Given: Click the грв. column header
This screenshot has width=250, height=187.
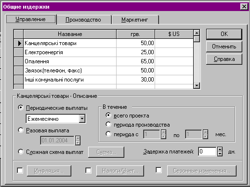Looking at the screenshot, I should 135,34.
